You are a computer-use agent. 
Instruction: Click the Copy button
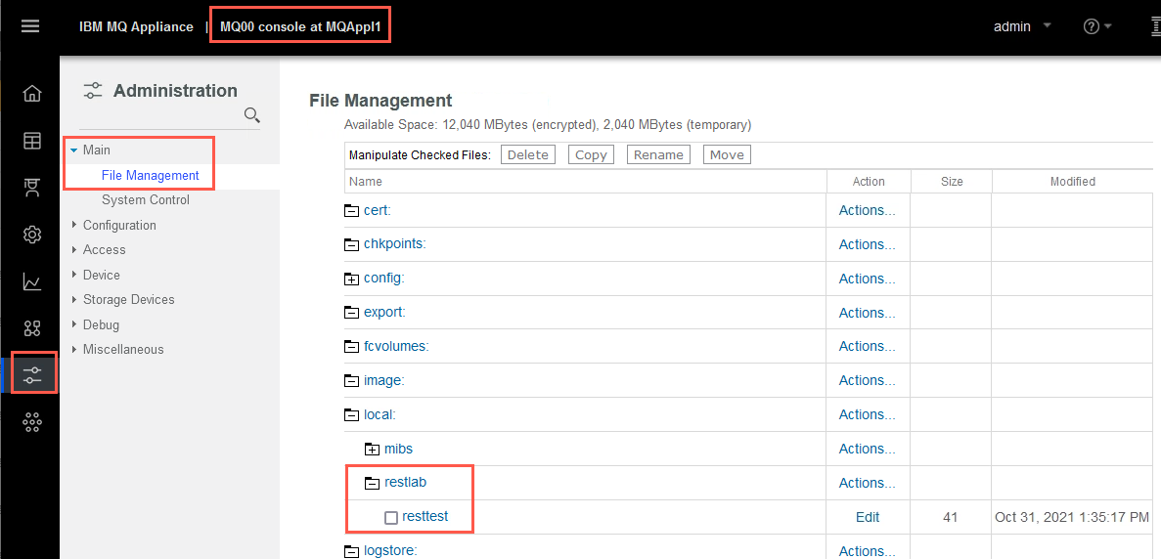click(591, 154)
